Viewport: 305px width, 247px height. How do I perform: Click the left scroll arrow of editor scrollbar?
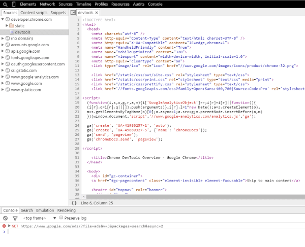coord(84,197)
